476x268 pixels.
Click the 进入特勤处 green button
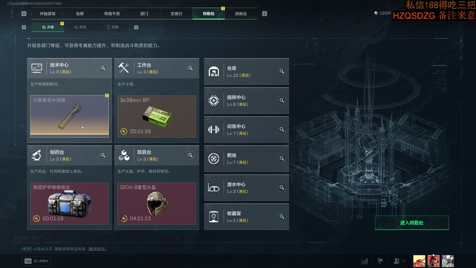point(412,223)
